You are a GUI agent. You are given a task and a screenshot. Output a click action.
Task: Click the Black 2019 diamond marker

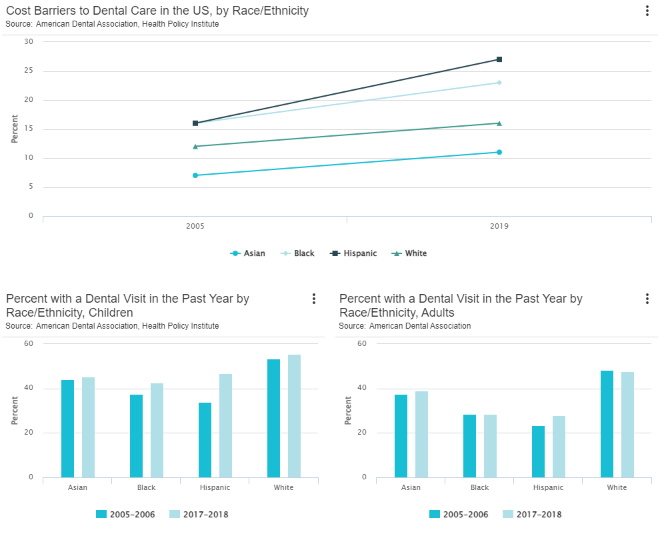click(x=499, y=83)
